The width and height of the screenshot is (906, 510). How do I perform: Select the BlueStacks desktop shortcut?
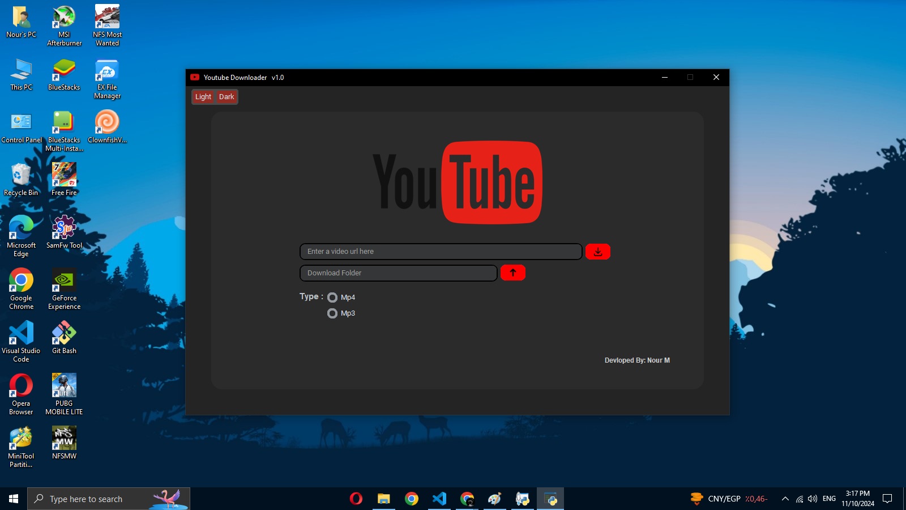pos(64,75)
